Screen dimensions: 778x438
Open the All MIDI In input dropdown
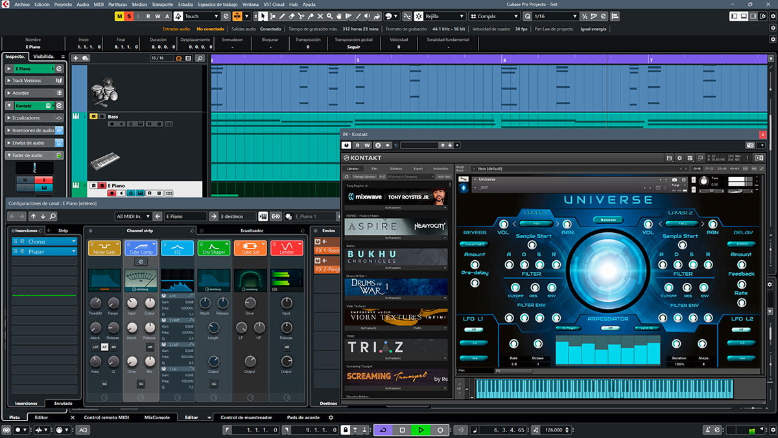pyautogui.click(x=133, y=216)
